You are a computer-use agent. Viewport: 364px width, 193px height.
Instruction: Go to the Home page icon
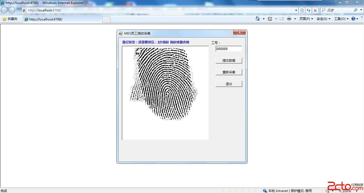tap(258, 19)
